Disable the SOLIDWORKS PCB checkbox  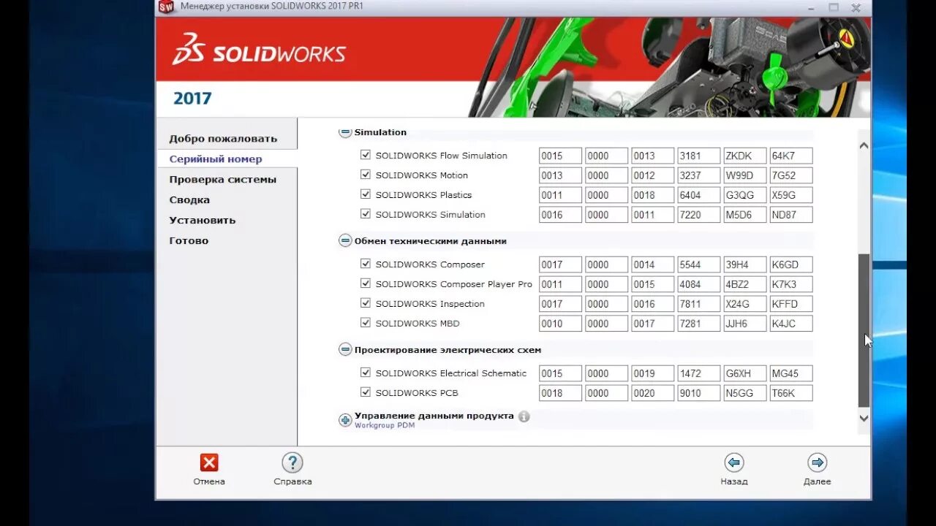pyautogui.click(x=365, y=392)
